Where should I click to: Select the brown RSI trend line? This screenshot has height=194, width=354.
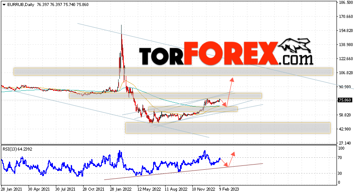pyautogui.click(x=183, y=171)
